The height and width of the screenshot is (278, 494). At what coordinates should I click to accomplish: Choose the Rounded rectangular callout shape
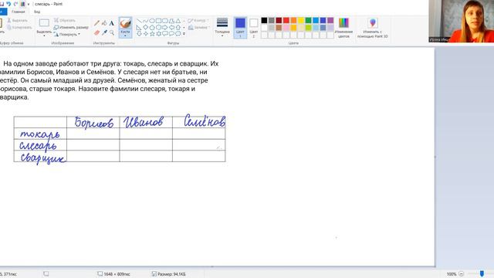[165, 34]
